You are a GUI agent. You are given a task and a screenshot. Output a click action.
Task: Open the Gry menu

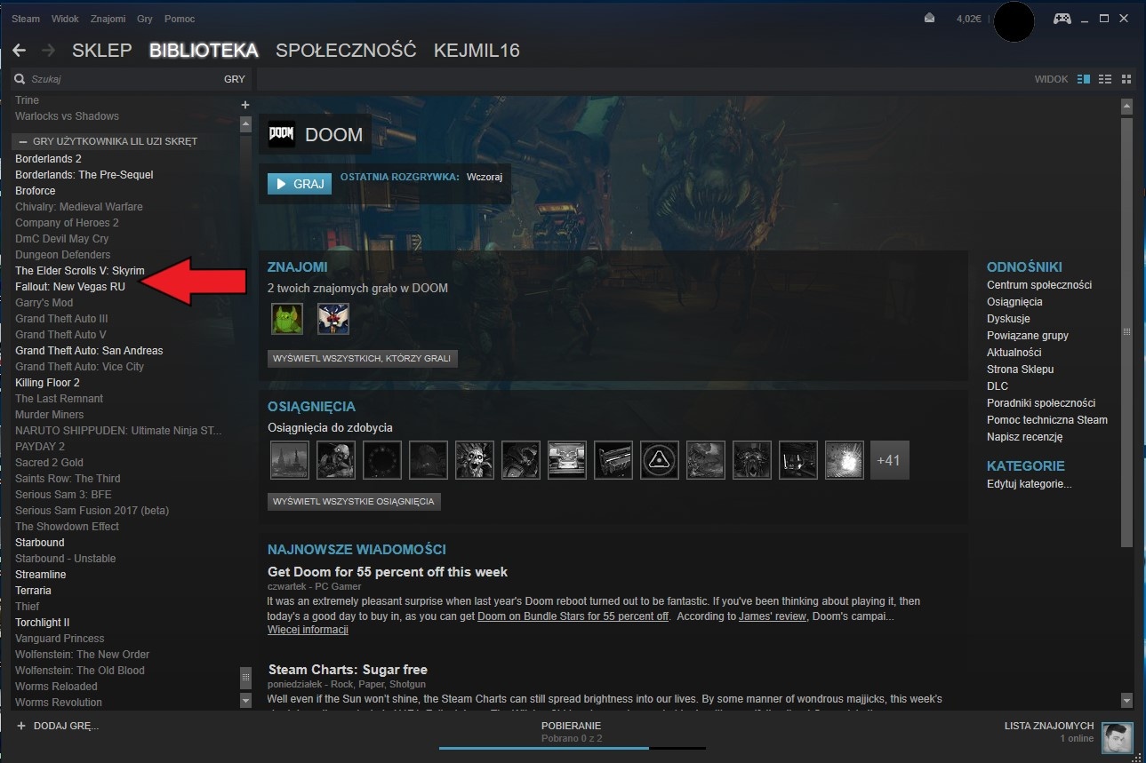point(144,19)
